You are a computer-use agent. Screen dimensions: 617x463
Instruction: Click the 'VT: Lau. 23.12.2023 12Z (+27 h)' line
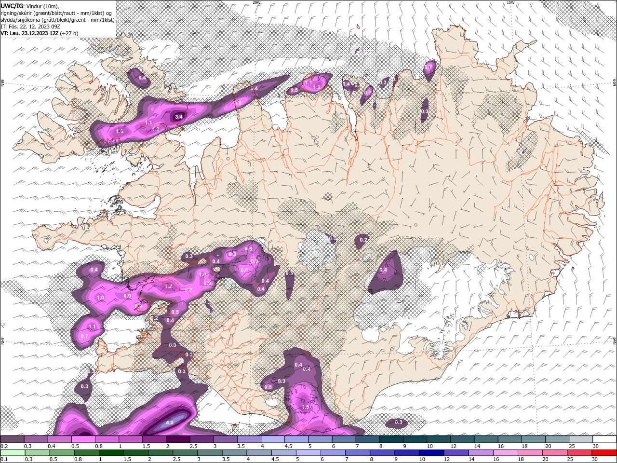point(40,33)
